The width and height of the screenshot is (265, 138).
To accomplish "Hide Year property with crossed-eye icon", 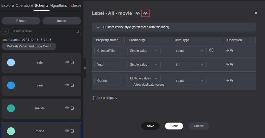I will 231,64.
